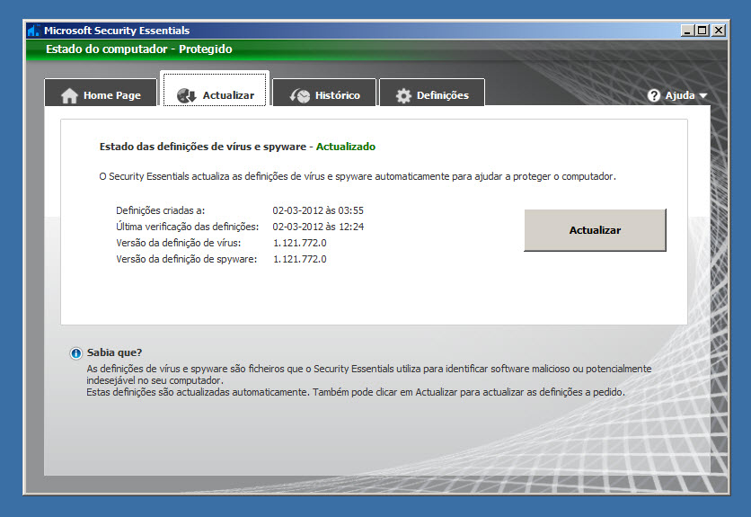The height and width of the screenshot is (517, 751).
Task: Click the Ajuda question mark icon
Action: pyautogui.click(x=654, y=95)
